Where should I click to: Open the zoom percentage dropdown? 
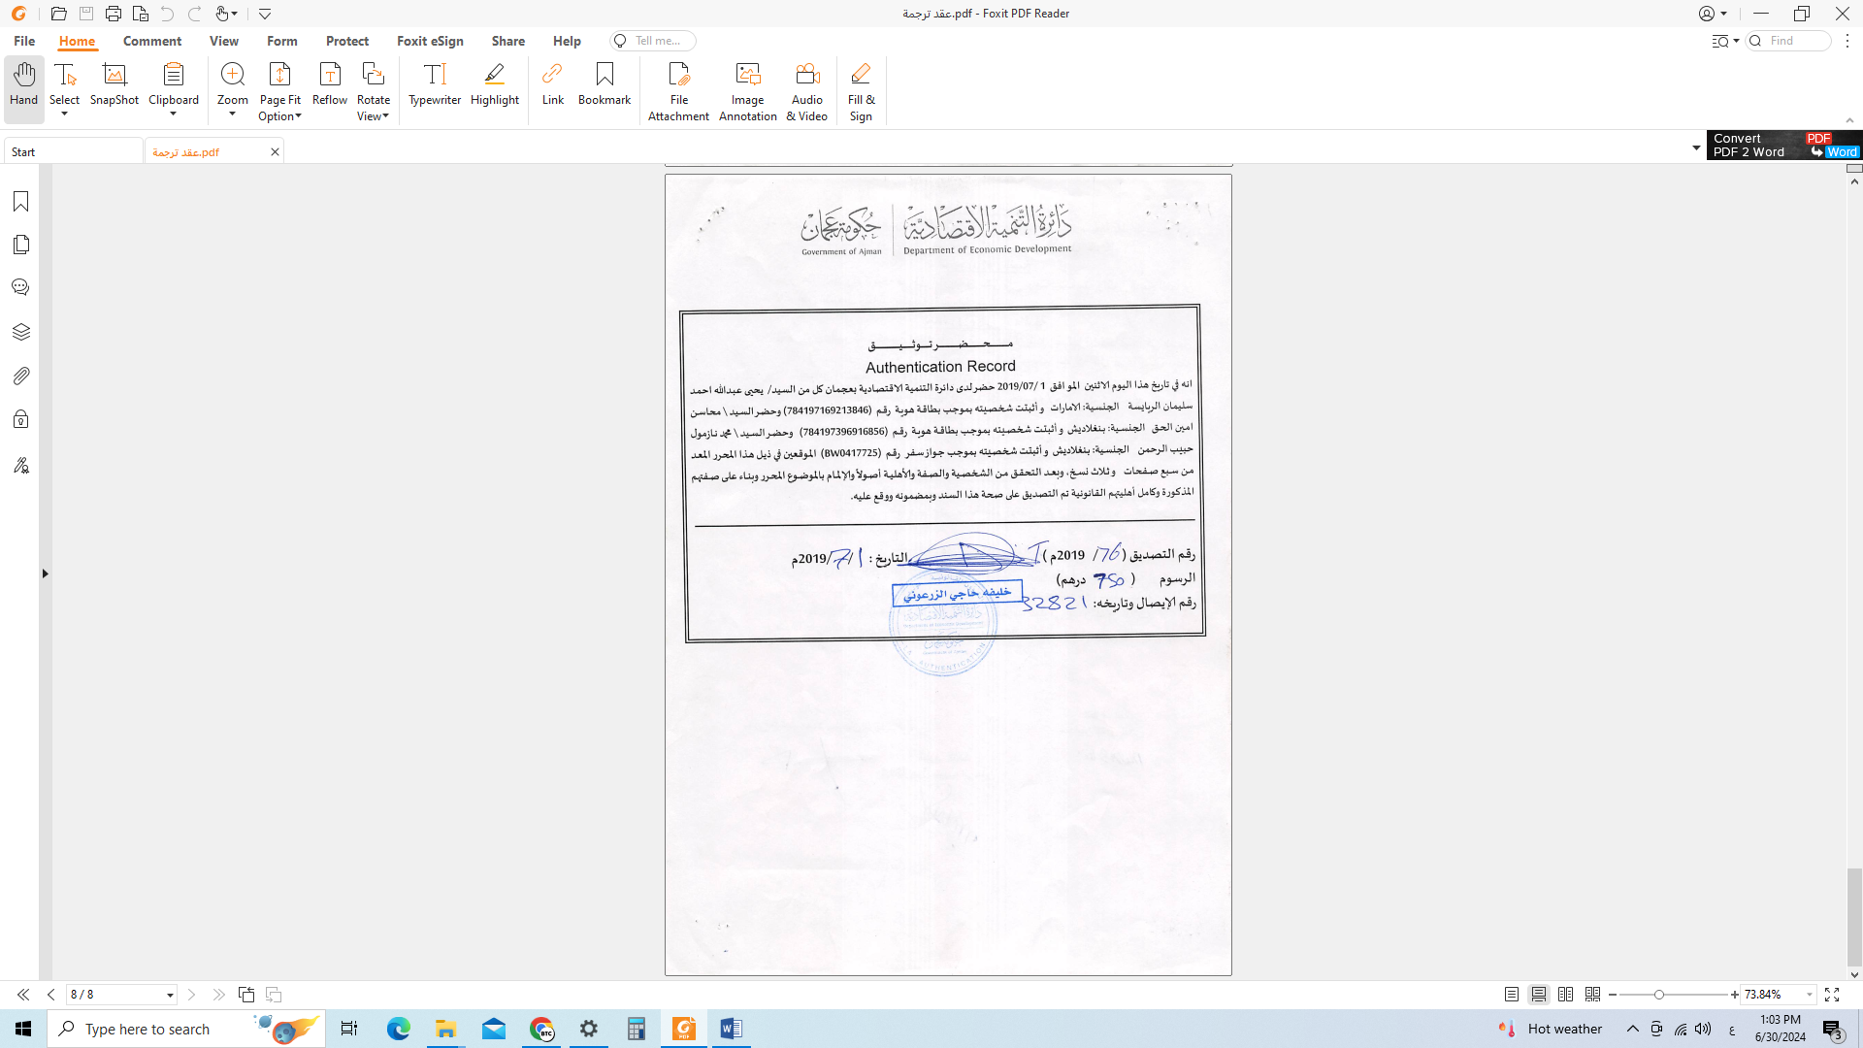tap(1809, 995)
